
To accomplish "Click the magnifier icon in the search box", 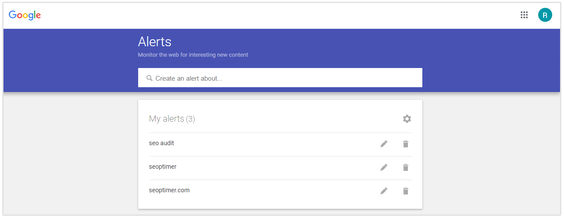I will (150, 78).
